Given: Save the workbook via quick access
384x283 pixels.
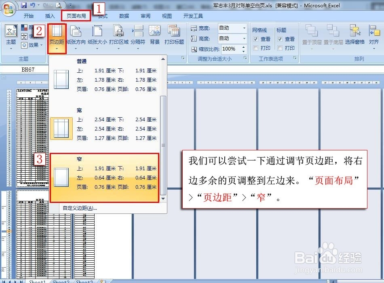Looking at the screenshot, I should click(x=24, y=5).
